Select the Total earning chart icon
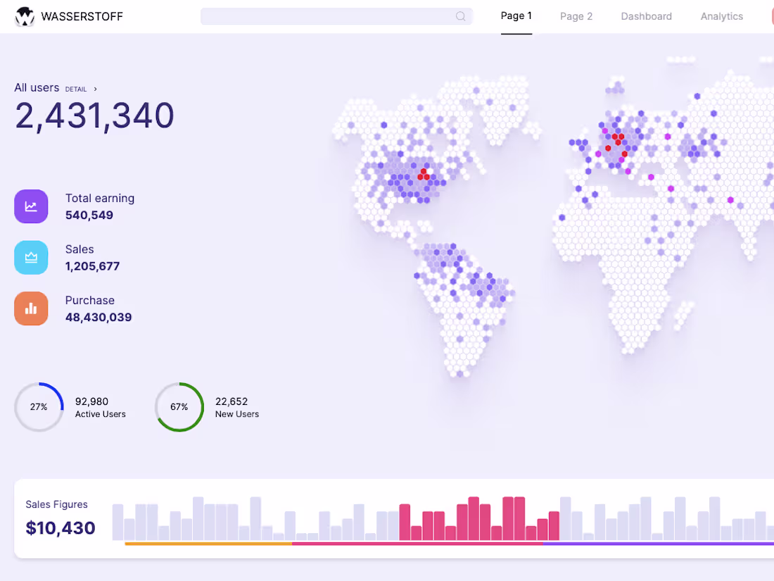Viewport: 774px width, 581px height. (x=31, y=206)
